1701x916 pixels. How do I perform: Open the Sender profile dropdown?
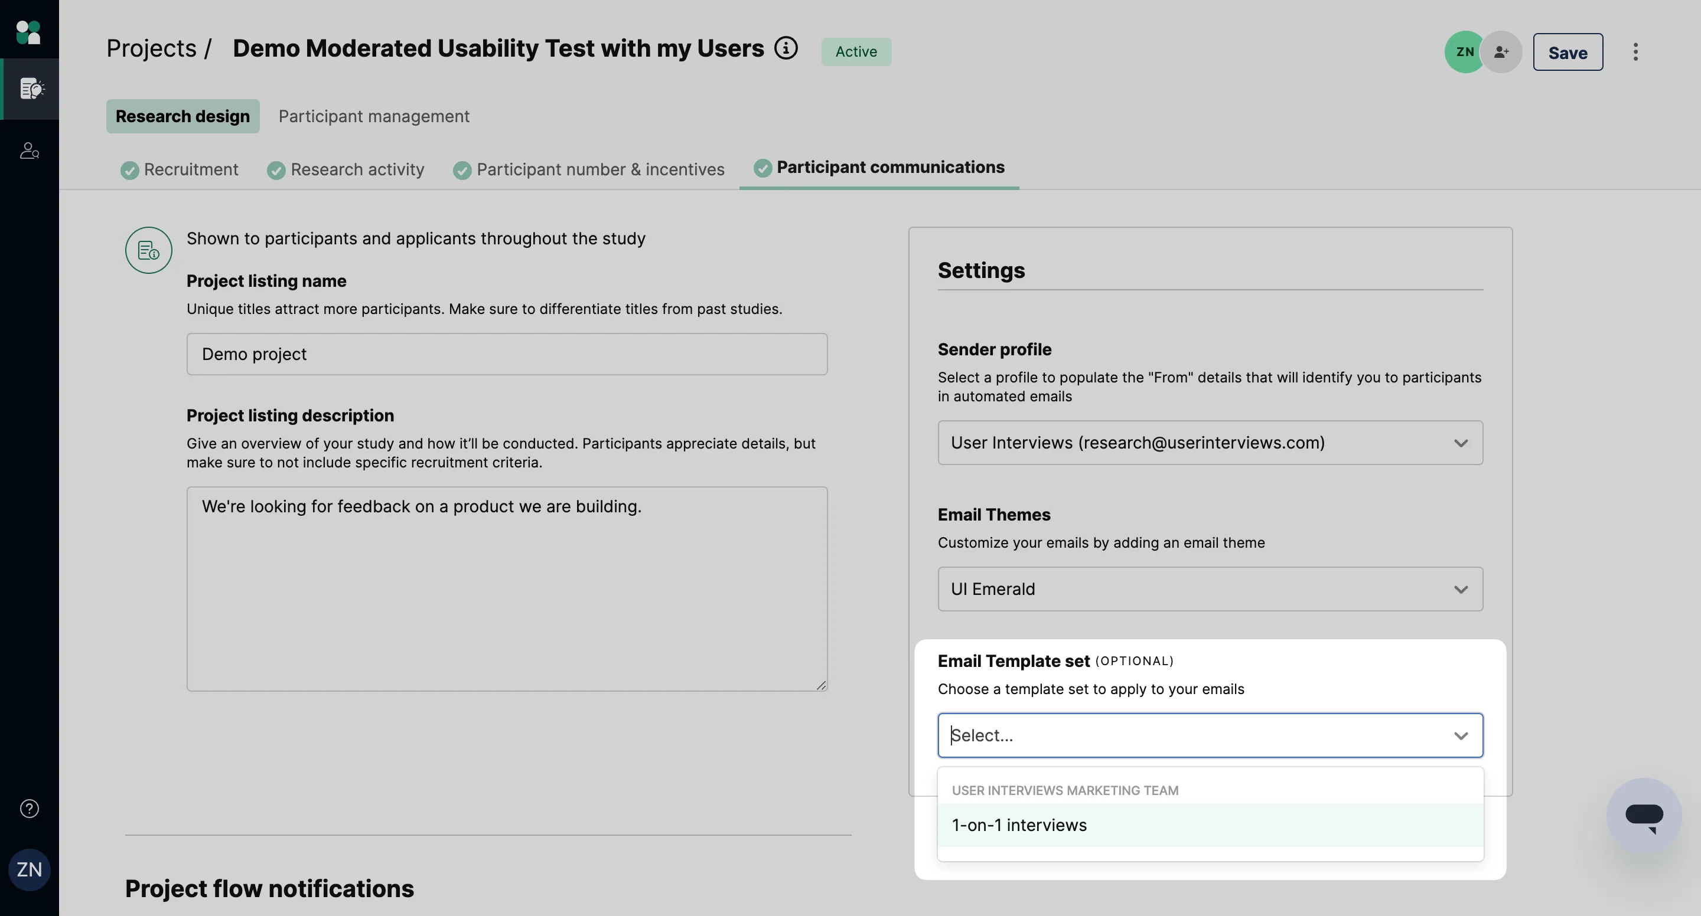pyautogui.click(x=1209, y=443)
